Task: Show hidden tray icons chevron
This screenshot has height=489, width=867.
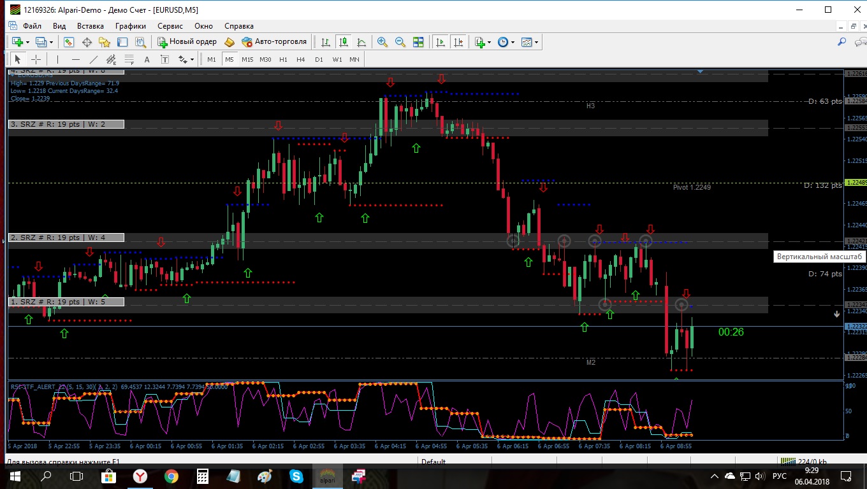Action: click(716, 476)
